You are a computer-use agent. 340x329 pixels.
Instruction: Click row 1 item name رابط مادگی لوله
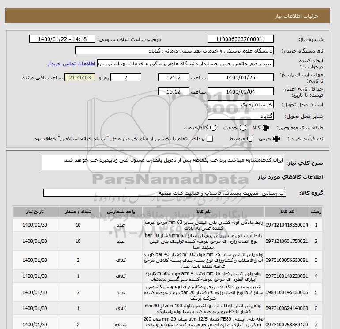click(204, 225)
